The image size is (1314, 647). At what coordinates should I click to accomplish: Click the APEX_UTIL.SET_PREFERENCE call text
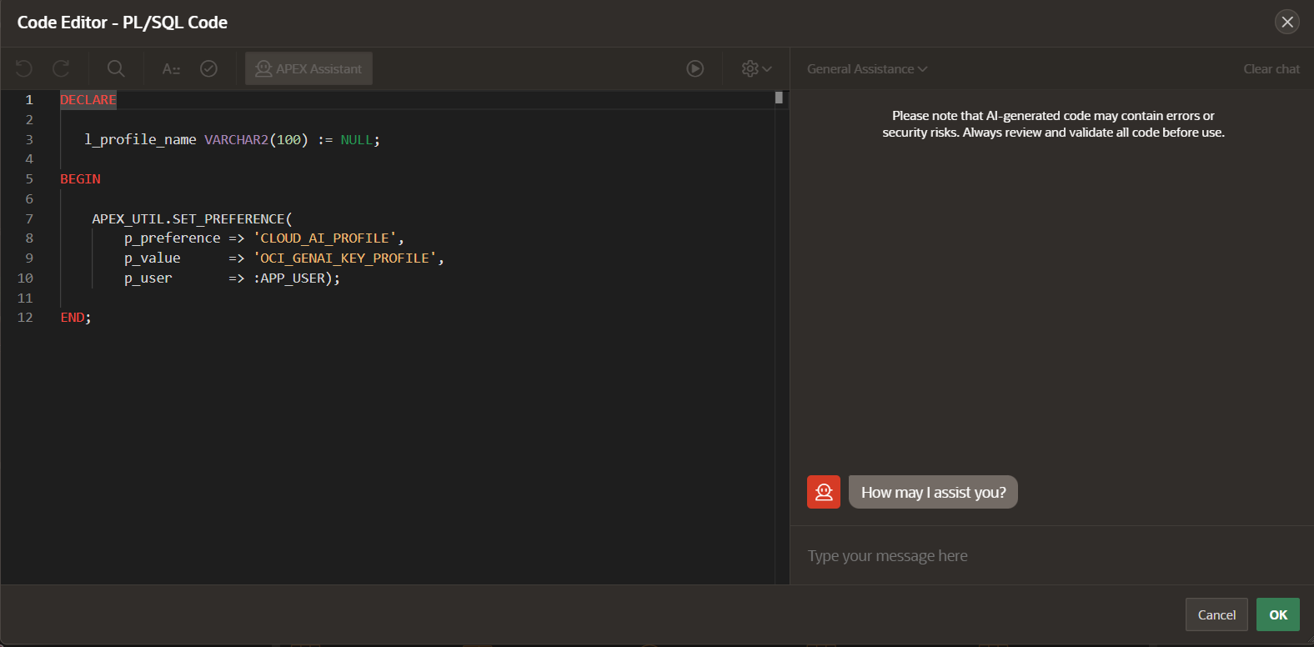[188, 219]
